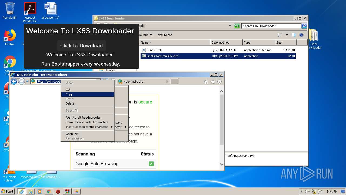Go back in Internet Explorer

pos(14,81)
